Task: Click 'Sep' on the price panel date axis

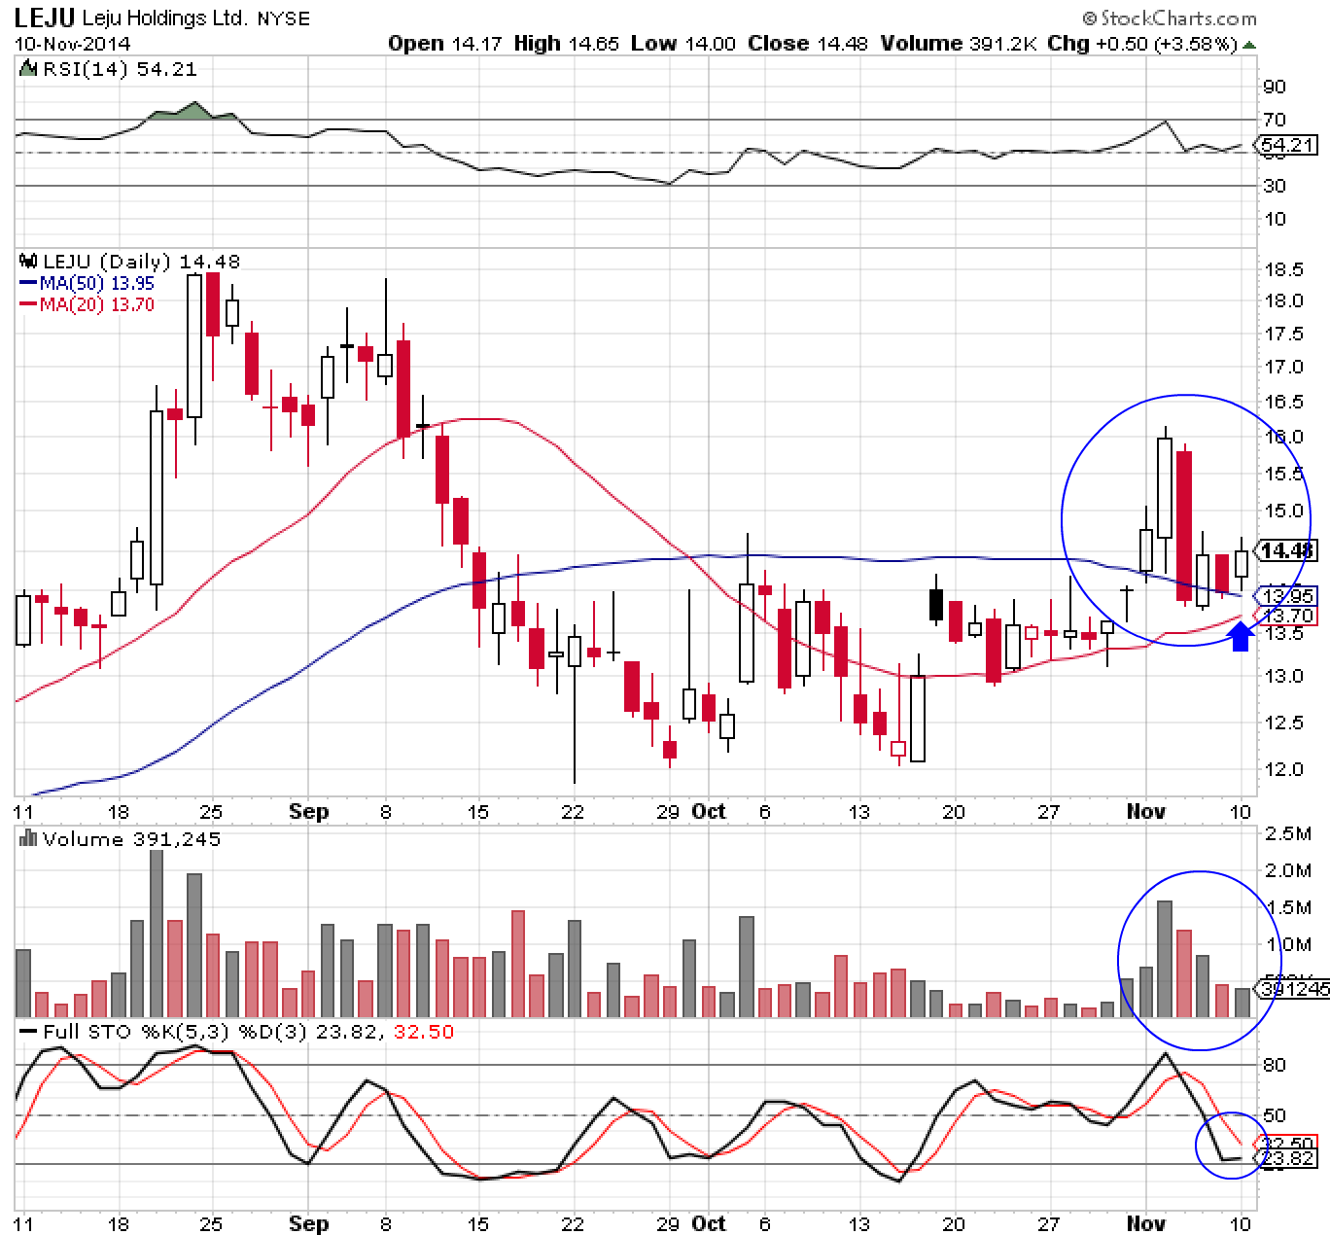Action: click(308, 811)
